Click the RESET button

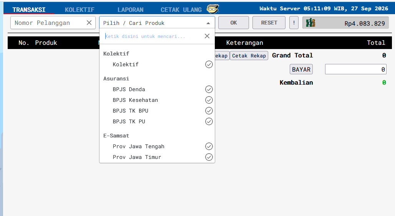click(x=269, y=23)
